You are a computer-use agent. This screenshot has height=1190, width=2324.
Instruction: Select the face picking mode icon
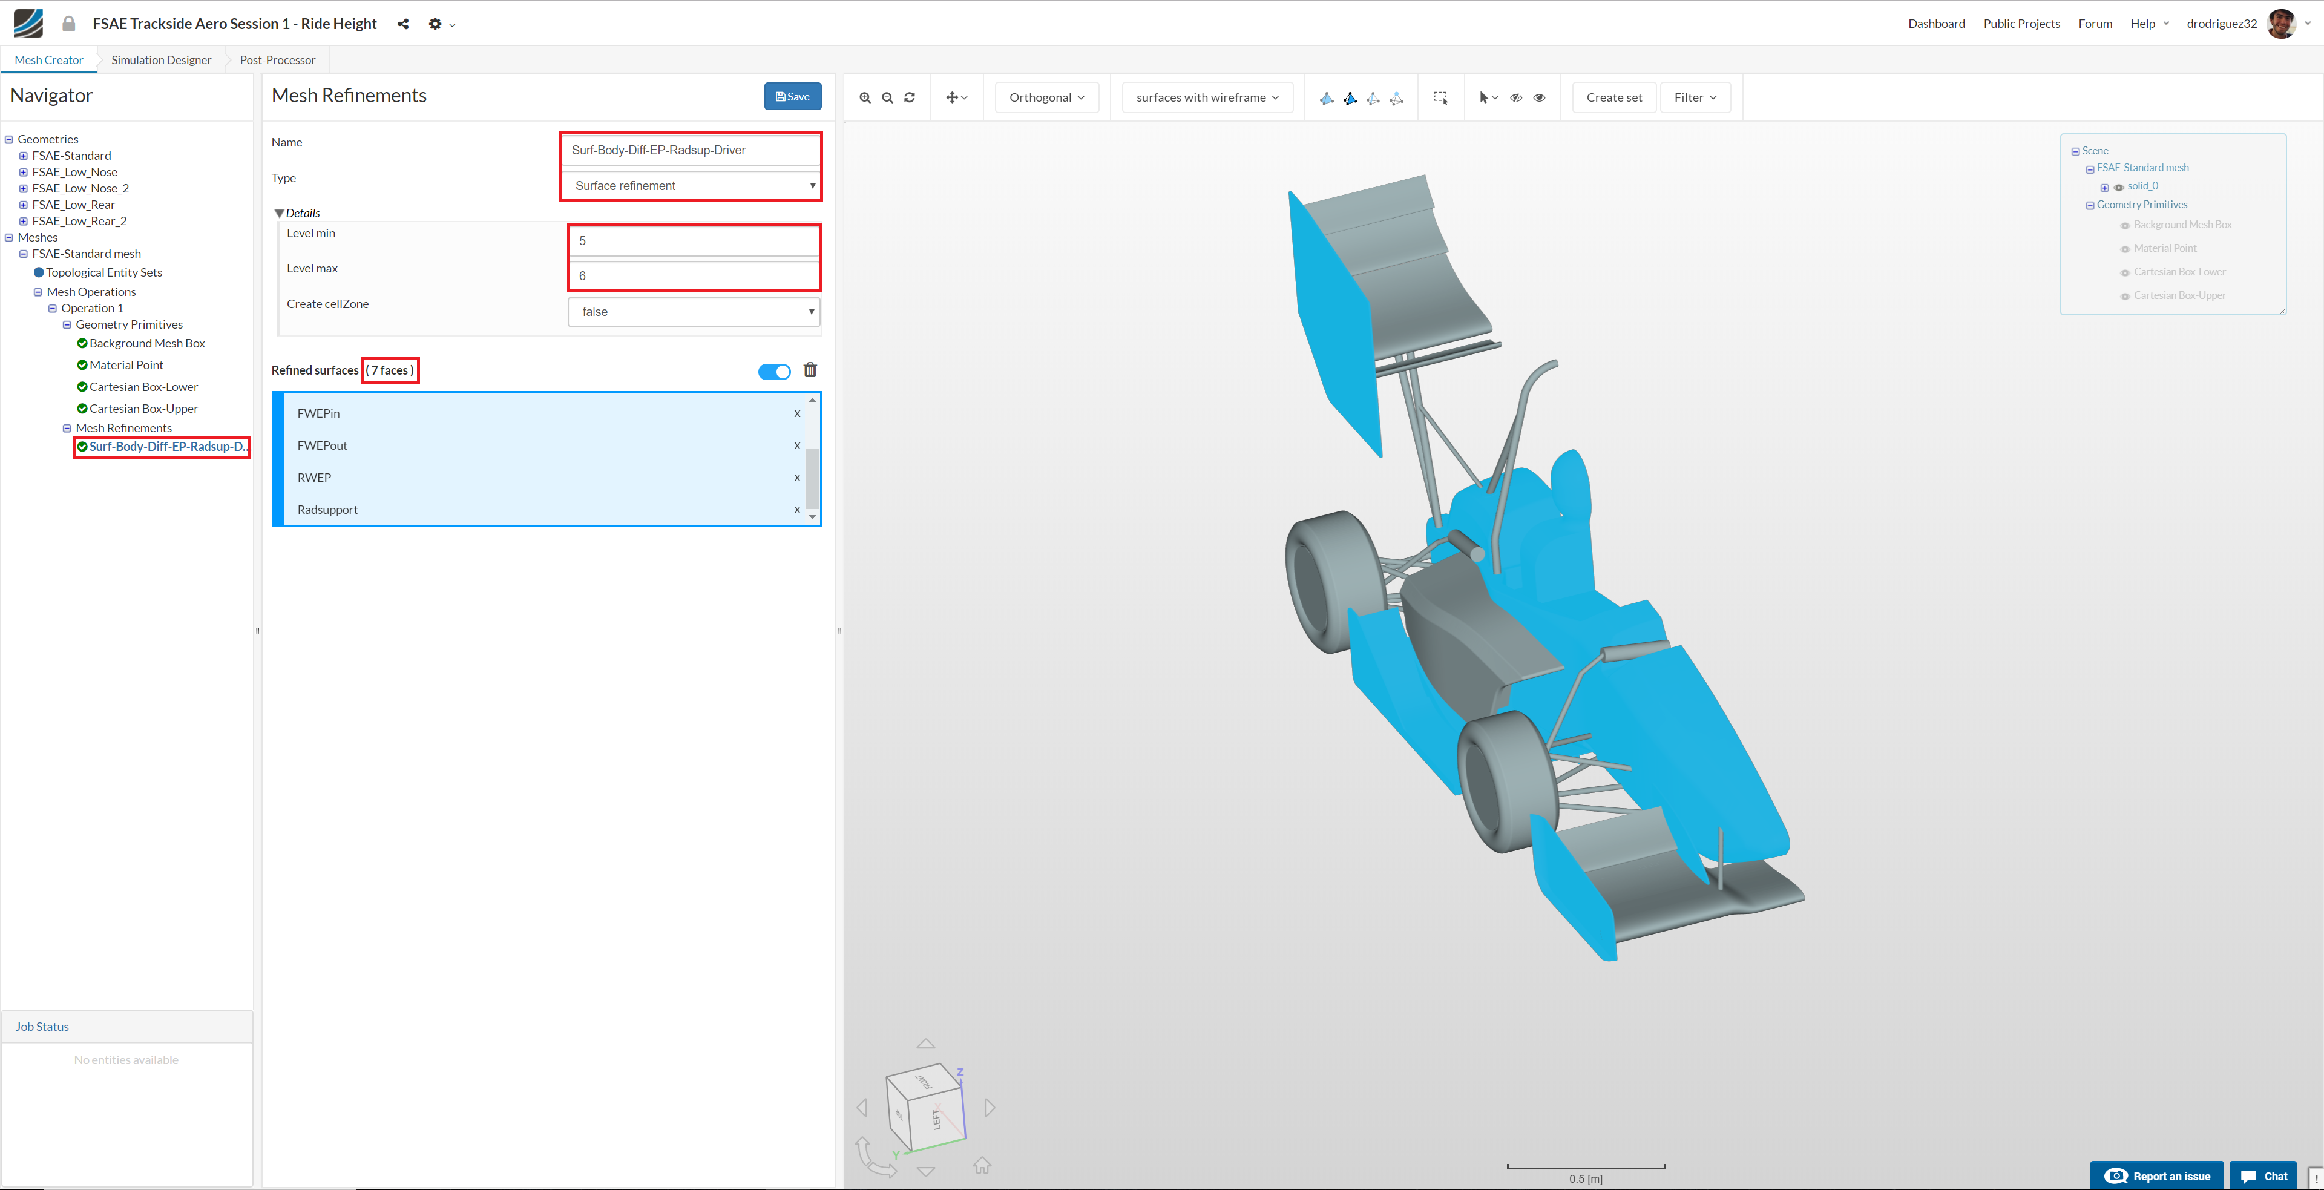click(x=1350, y=98)
